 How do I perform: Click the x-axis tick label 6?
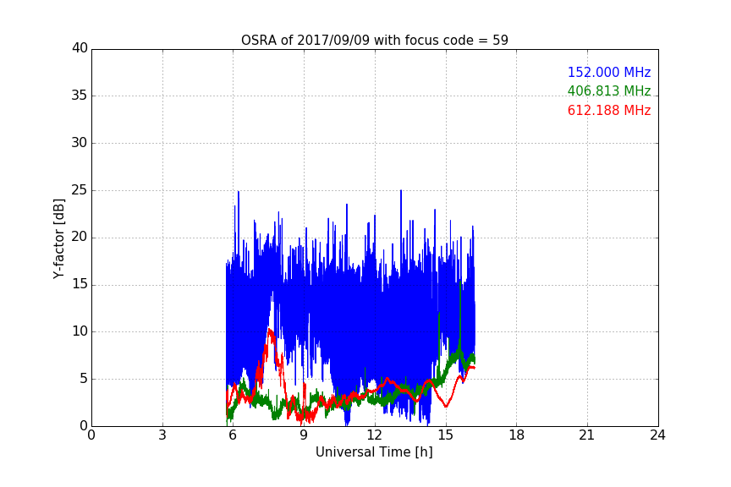click(x=233, y=435)
